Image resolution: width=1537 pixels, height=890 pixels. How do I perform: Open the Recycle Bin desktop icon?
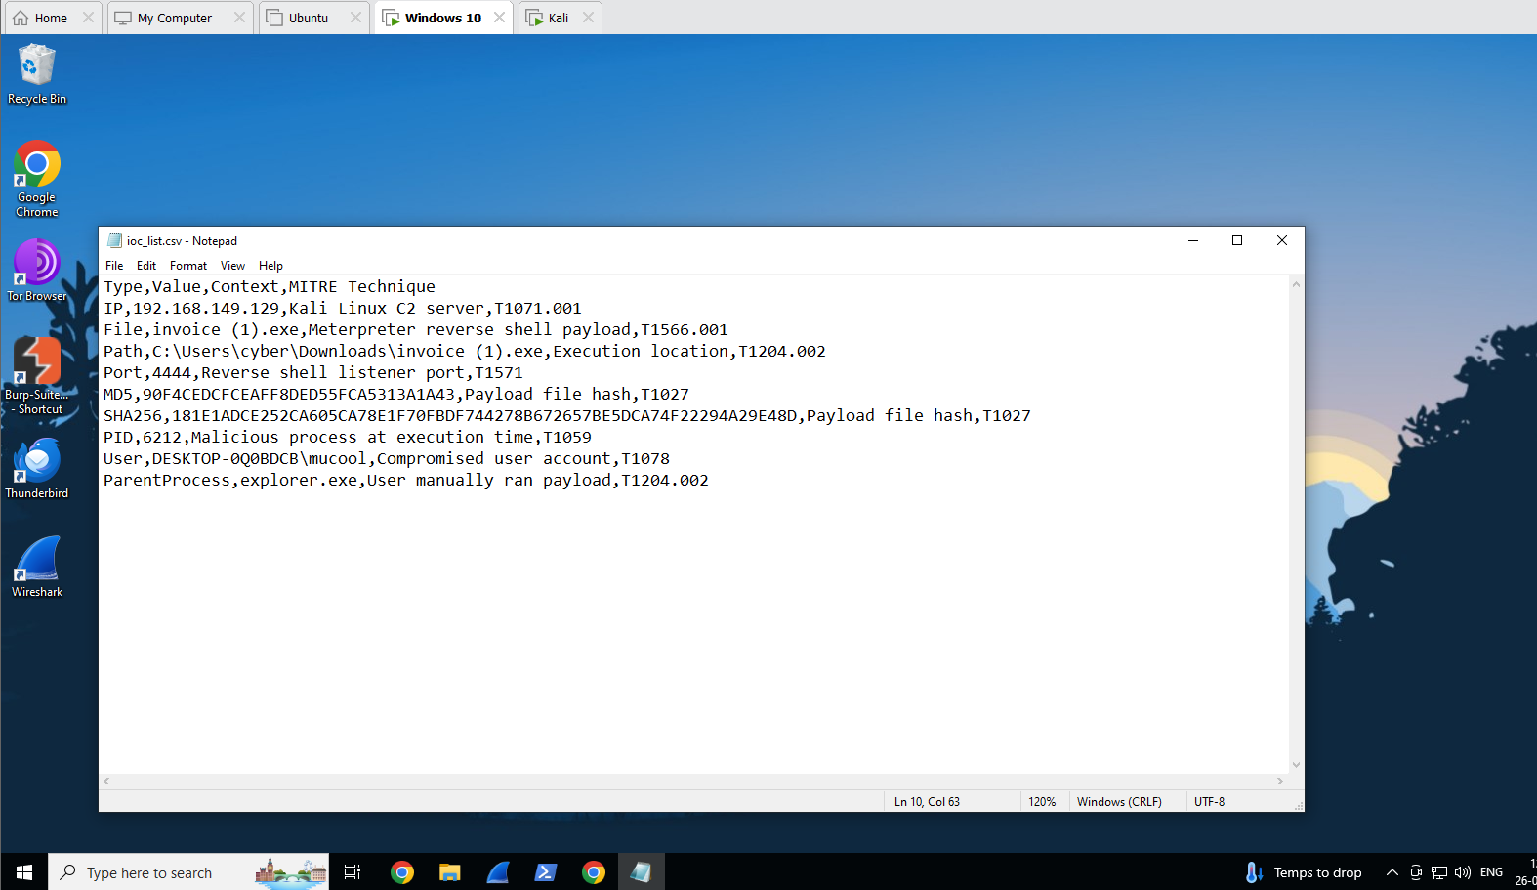pyautogui.click(x=37, y=74)
